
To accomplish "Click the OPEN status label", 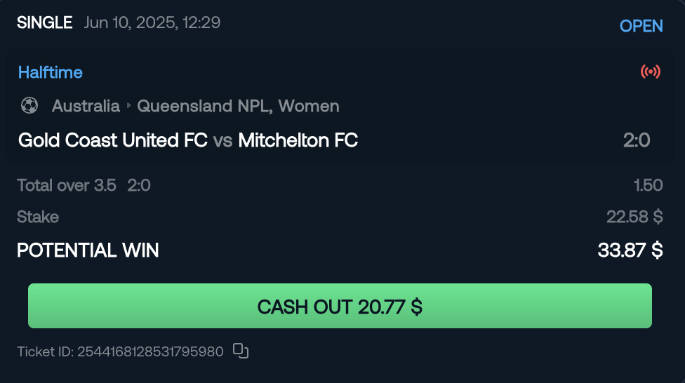I will (x=641, y=26).
